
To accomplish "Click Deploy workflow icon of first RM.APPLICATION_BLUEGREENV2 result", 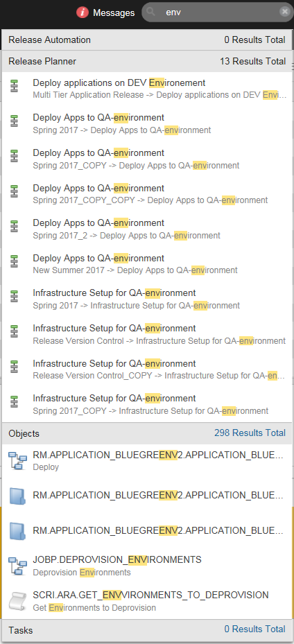I will pos(17,460).
